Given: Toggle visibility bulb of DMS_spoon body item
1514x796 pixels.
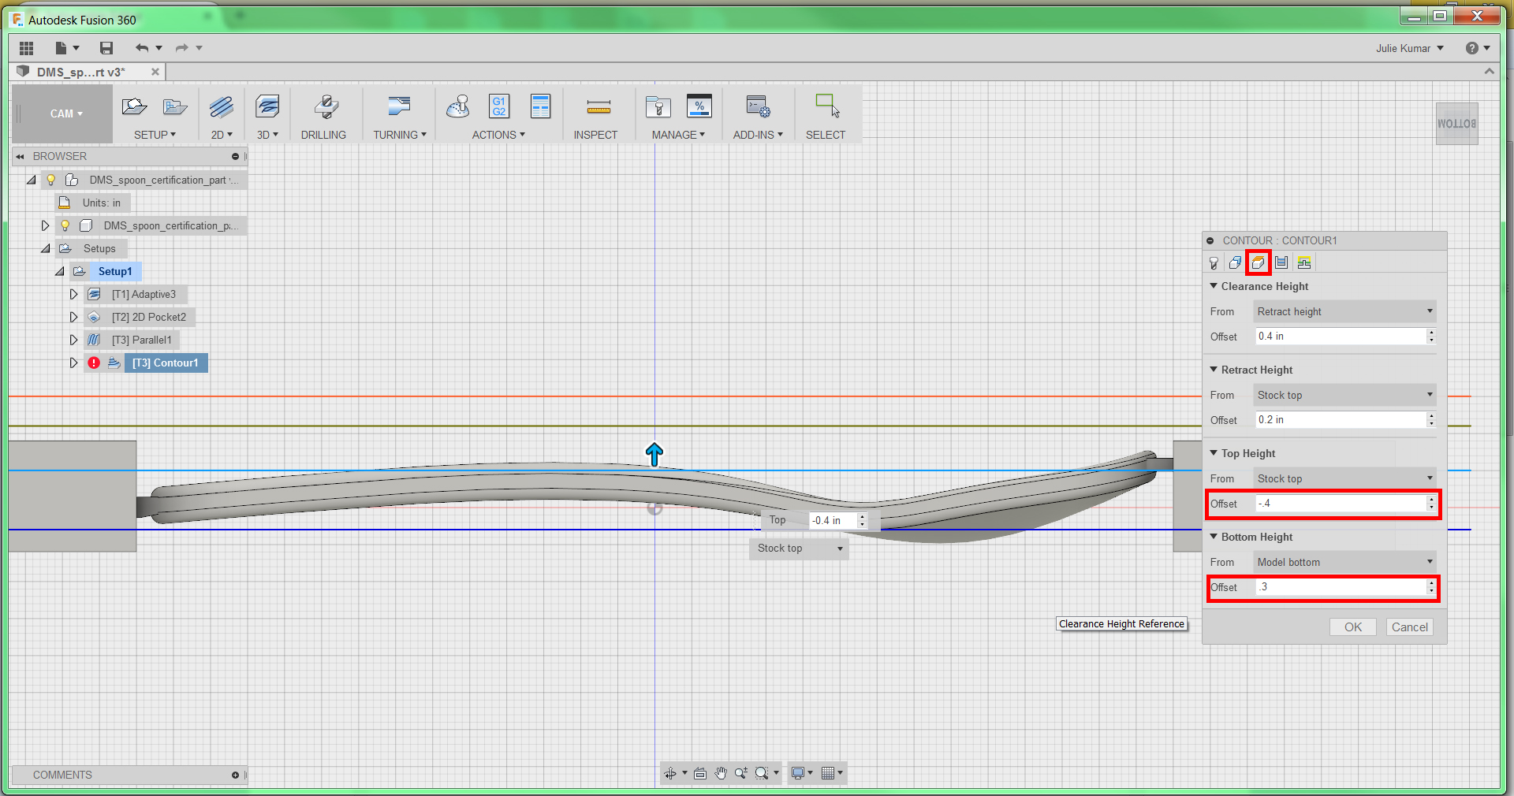Looking at the screenshot, I should click(x=65, y=226).
